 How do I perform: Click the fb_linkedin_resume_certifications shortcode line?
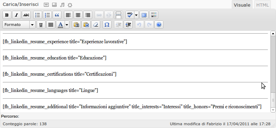click(60, 74)
